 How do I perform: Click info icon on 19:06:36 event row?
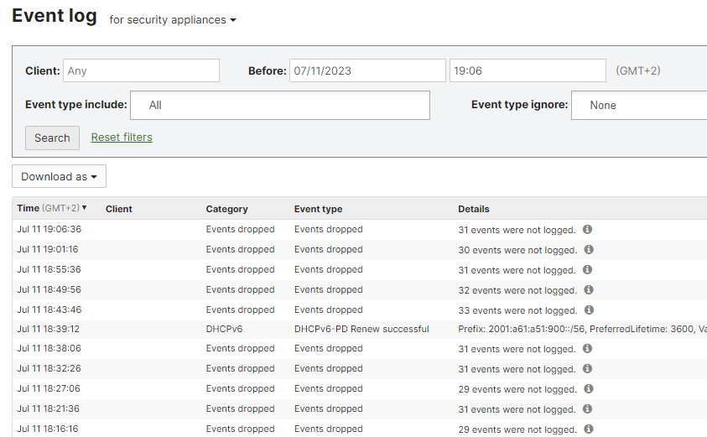point(587,229)
